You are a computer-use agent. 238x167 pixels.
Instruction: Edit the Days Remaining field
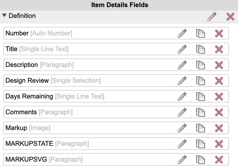(x=182, y=97)
